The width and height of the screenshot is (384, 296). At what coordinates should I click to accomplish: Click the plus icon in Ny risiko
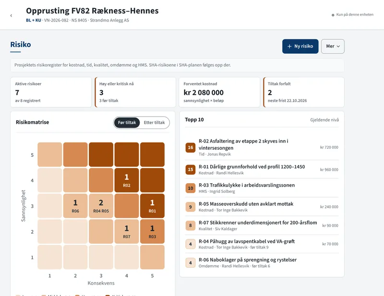click(289, 46)
